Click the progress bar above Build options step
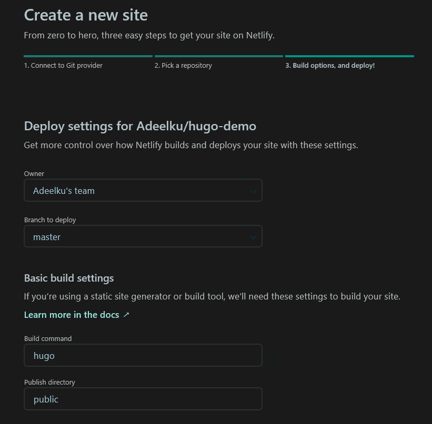432x424 pixels. (x=349, y=56)
